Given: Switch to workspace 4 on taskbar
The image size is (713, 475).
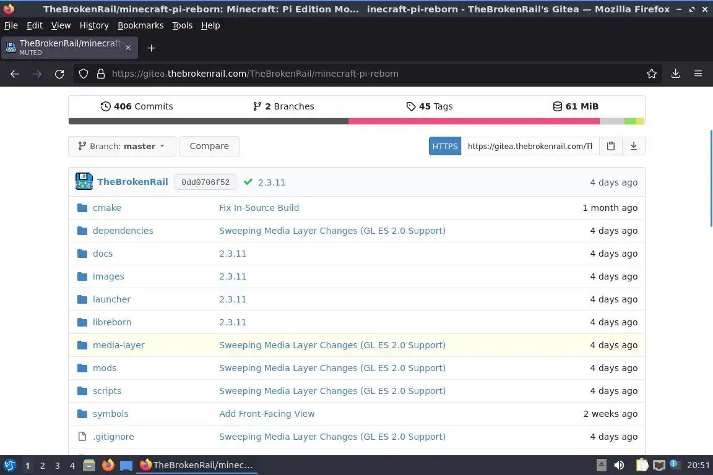Looking at the screenshot, I should point(72,466).
